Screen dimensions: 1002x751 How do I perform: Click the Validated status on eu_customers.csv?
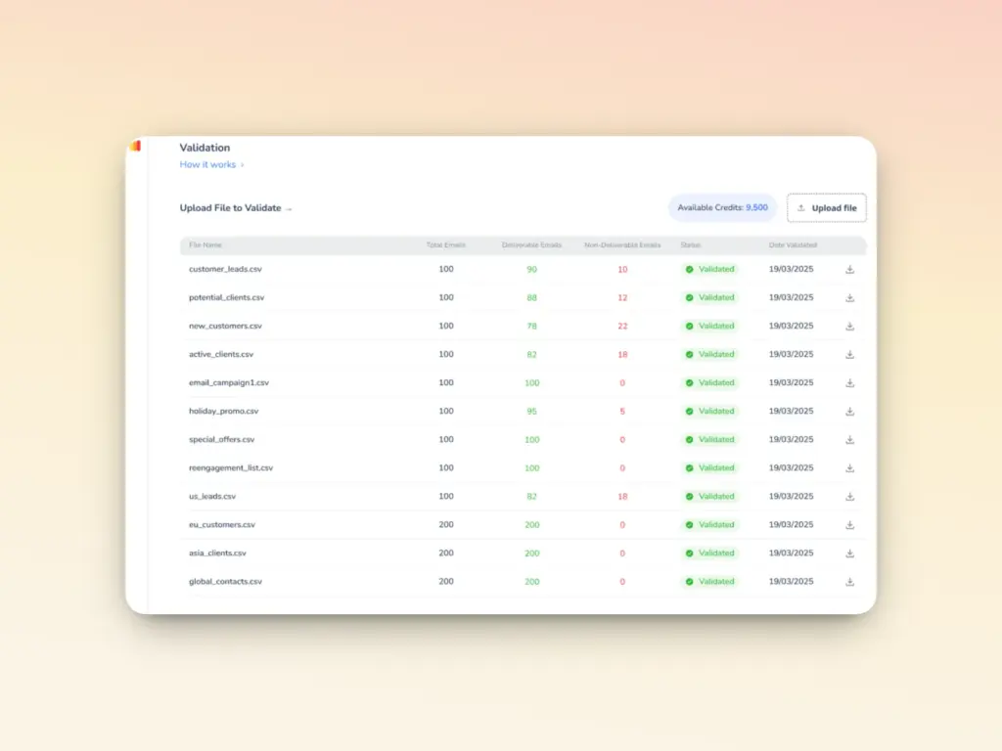click(709, 524)
